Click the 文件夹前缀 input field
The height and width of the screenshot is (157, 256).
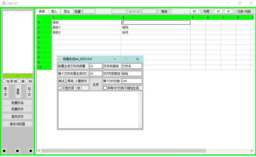132,66
